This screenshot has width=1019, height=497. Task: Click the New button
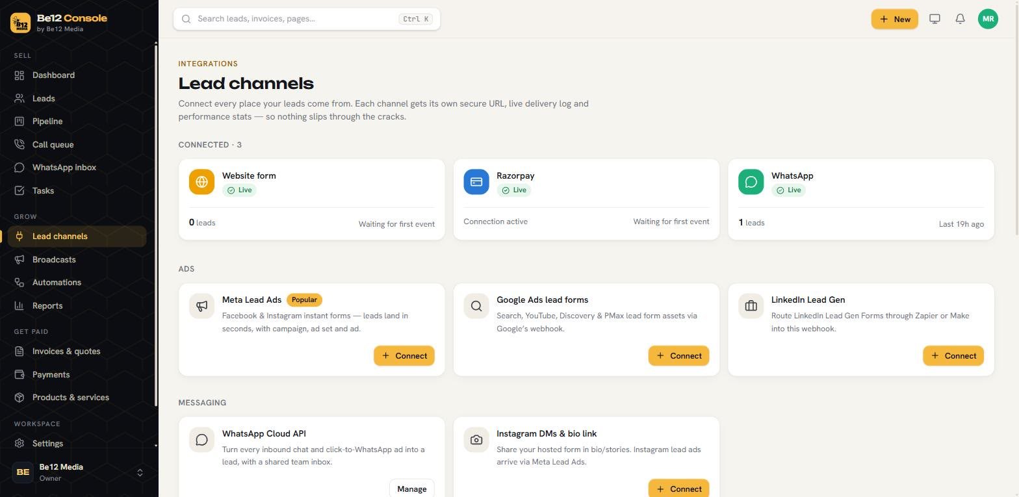[x=895, y=19]
